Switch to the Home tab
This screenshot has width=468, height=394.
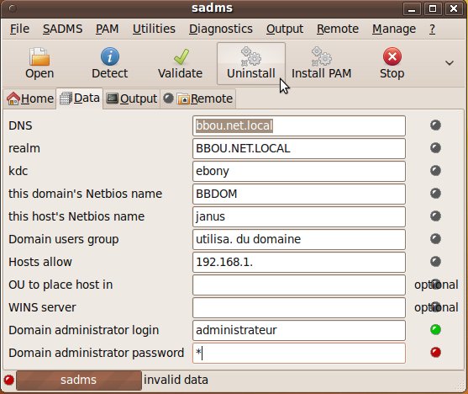click(30, 98)
